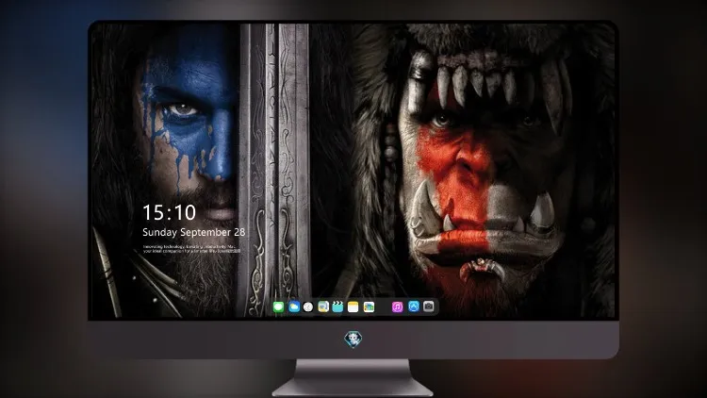Open the Notes app in the dock
This screenshot has width=707, height=398.
[x=353, y=307]
